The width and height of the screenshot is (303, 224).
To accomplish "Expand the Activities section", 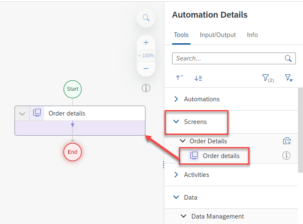I will click(176, 175).
